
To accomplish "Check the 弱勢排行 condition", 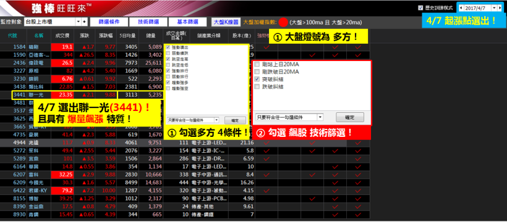I will coord(168,76).
